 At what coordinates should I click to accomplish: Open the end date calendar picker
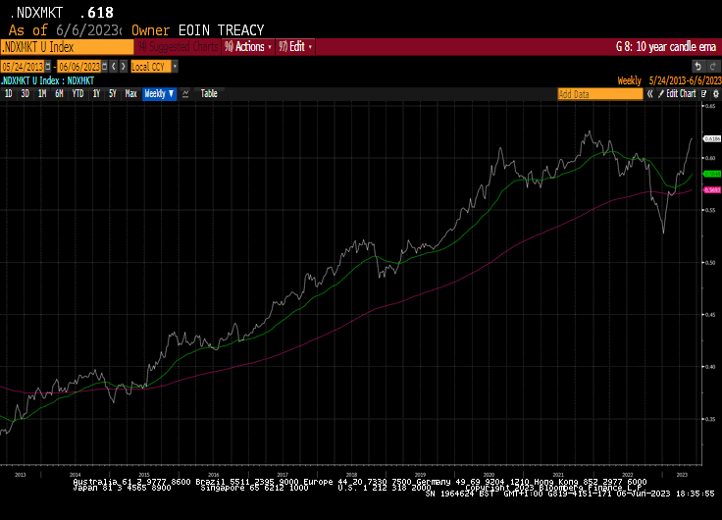(x=105, y=67)
